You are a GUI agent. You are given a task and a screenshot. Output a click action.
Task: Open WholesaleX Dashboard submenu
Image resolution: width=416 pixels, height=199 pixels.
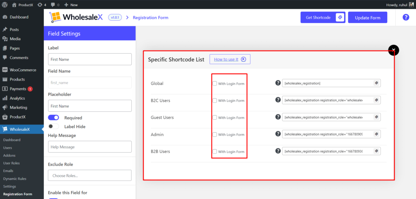pos(12,140)
